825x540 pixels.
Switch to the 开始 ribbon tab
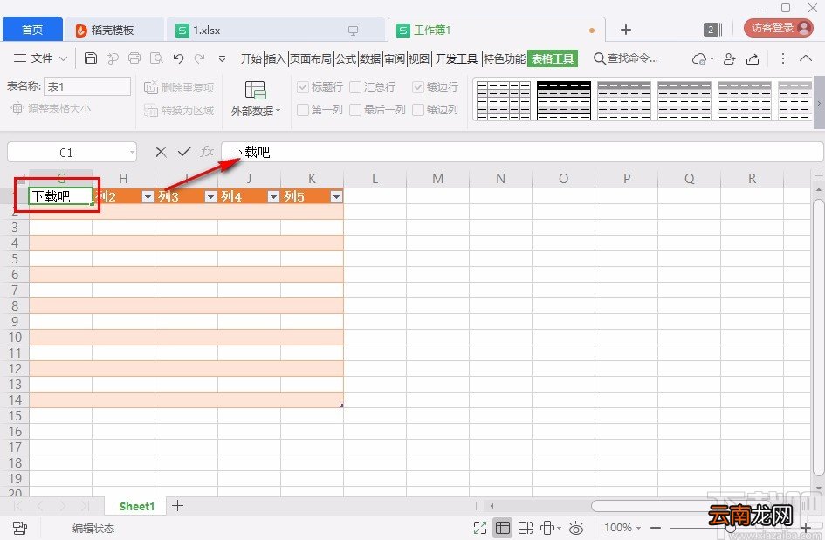pos(251,58)
